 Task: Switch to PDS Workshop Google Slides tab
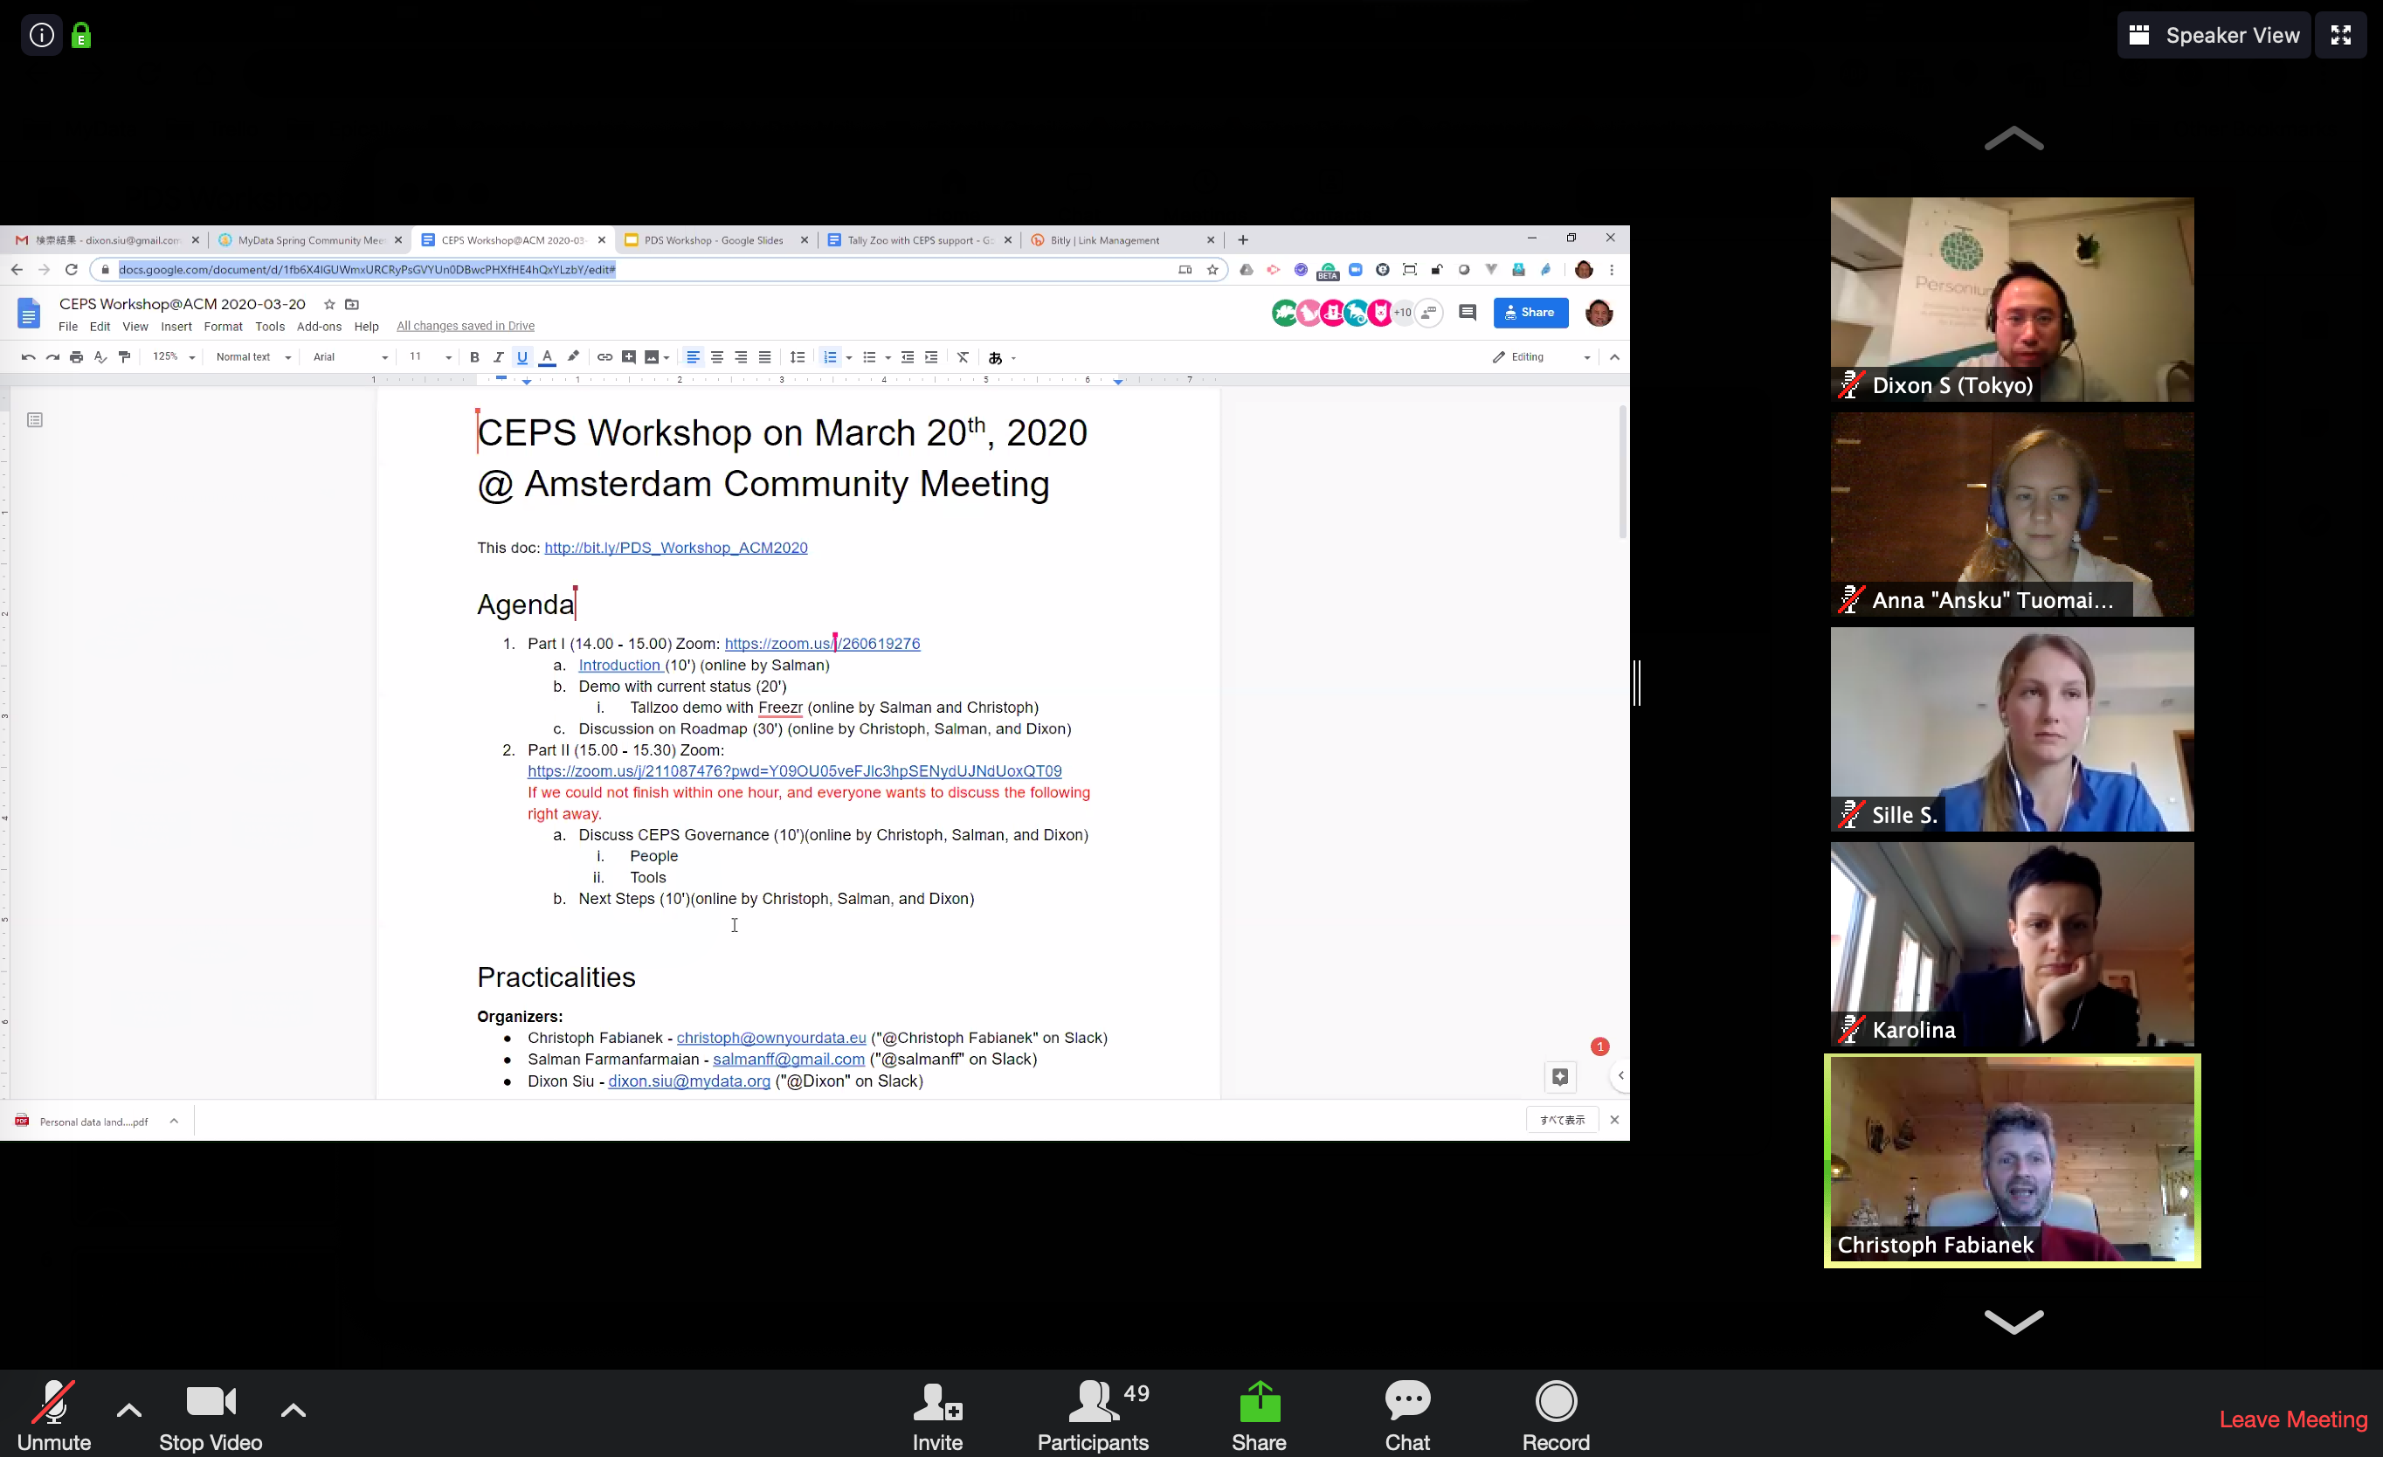[715, 239]
